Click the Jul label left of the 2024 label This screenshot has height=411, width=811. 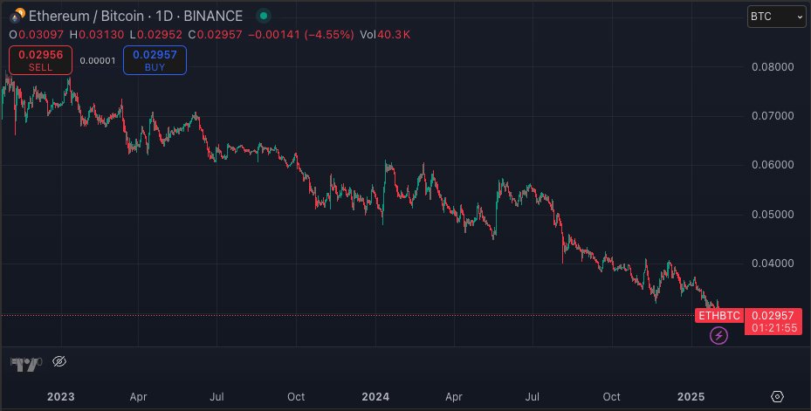(x=216, y=397)
